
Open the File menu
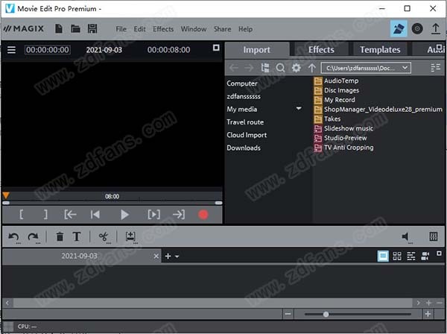[x=121, y=29]
